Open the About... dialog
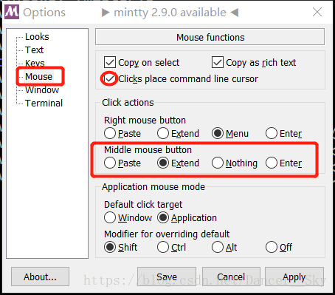Viewport: 335px width, 295px height. tap(40, 277)
